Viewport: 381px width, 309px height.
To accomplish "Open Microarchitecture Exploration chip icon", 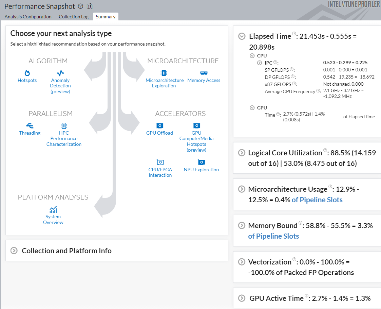I will (164, 73).
